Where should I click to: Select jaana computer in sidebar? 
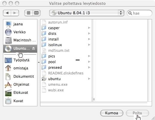(x=20, y=24)
